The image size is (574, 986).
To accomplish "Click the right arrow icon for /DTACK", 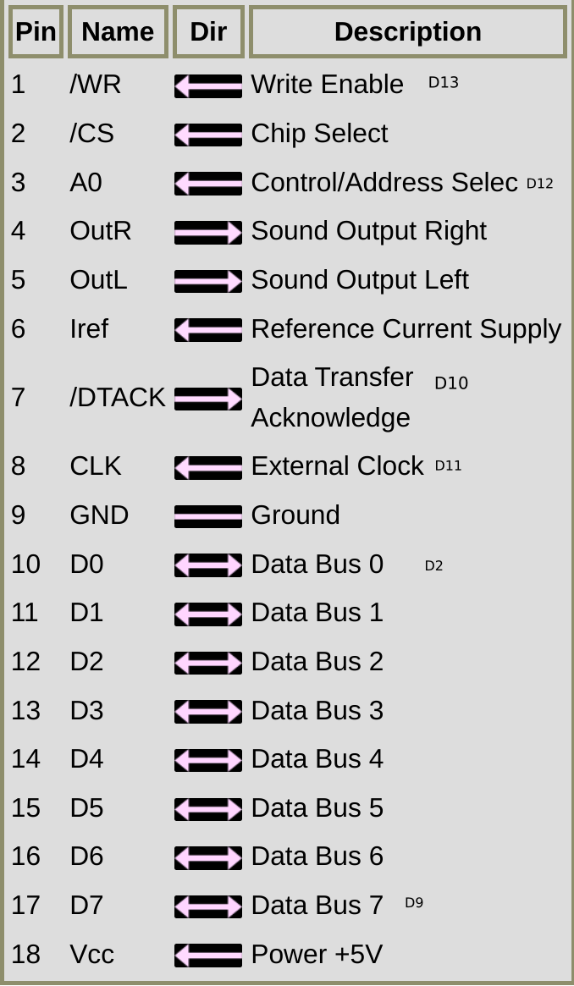I will (208, 399).
